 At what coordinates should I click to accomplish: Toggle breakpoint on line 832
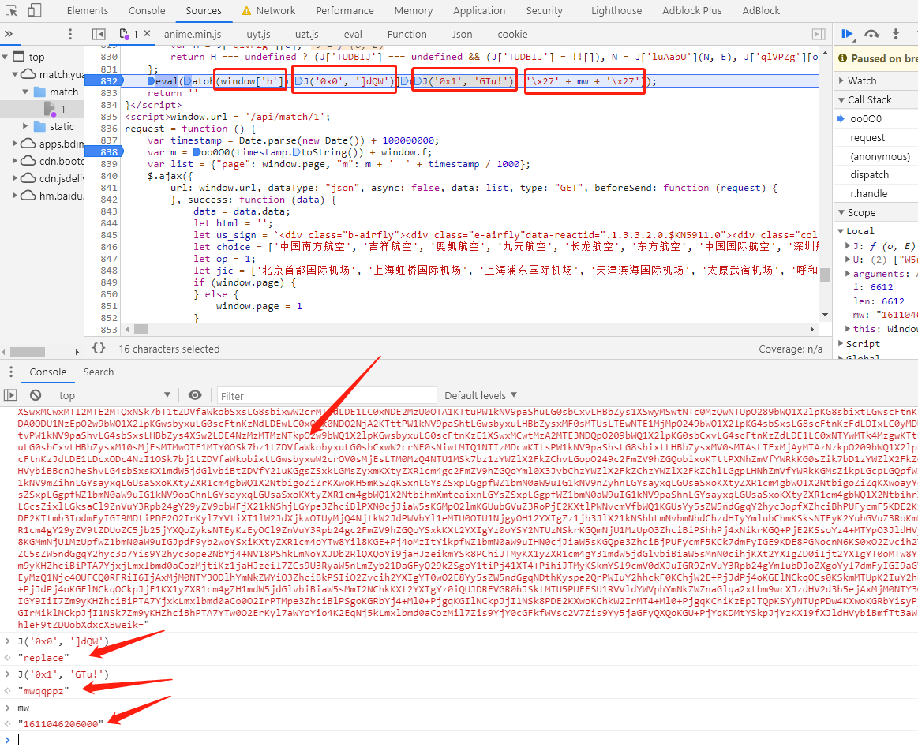[108, 81]
